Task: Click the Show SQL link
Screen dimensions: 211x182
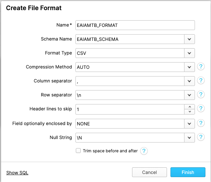Action: click(x=17, y=173)
